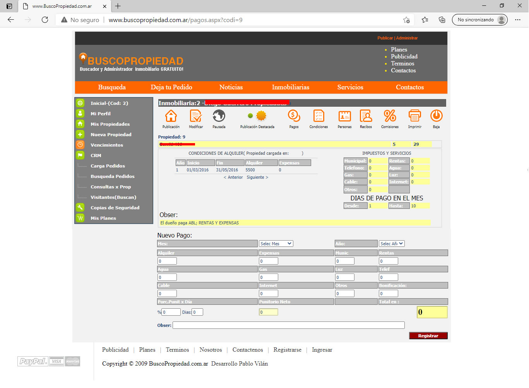The height and width of the screenshot is (388, 529).
Task: Click the Publicar link in header
Action: point(385,38)
